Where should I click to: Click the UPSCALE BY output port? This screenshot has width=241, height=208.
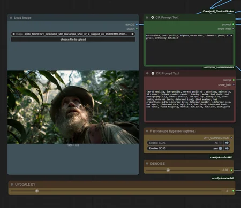pos(233,191)
